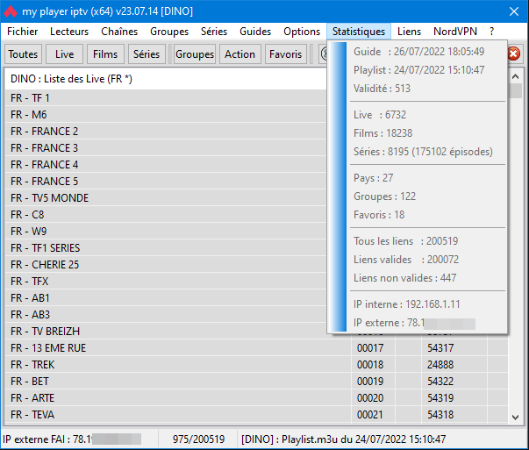Select the FR - 13 EME RUE channel
This screenshot has width=529, height=450.
(178, 347)
